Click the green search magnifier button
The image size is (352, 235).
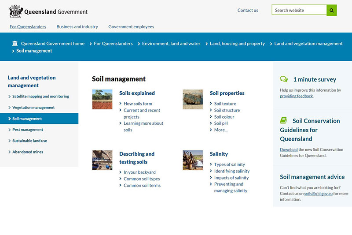332,10
